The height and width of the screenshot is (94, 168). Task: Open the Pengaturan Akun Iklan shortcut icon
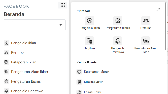tap(146, 41)
